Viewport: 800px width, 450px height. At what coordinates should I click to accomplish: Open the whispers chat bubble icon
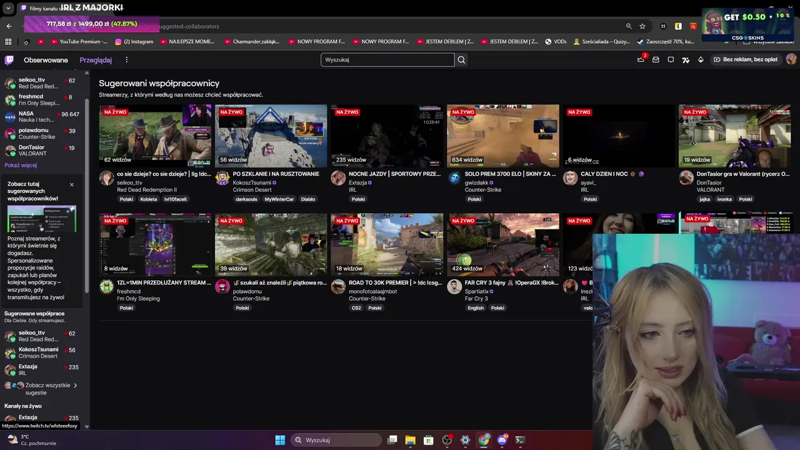(671, 60)
